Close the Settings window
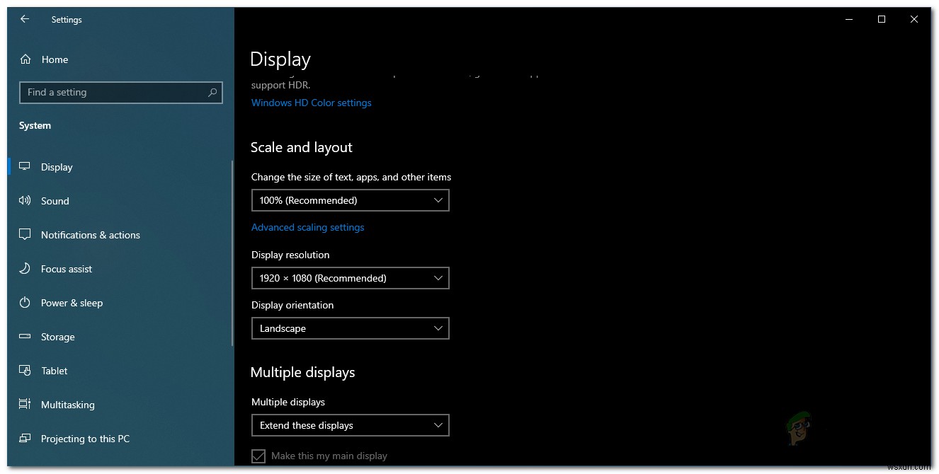Image resolution: width=939 pixels, height=474 pixels. point(914,19)
